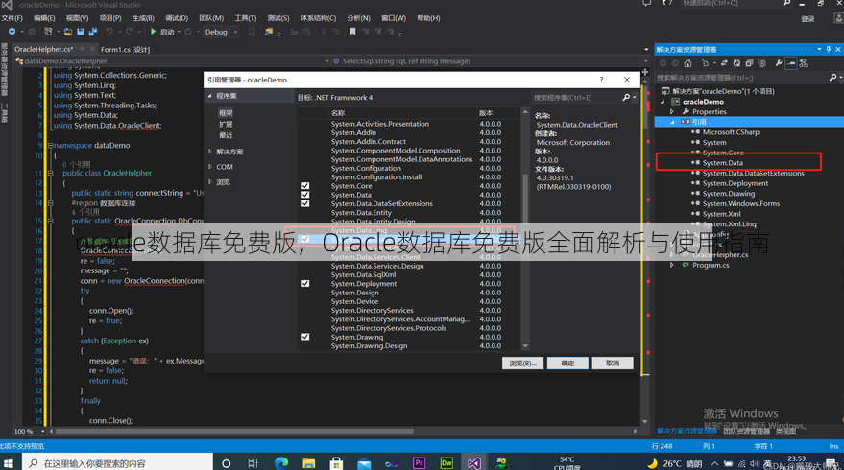Expand the 解决方案 category in Reference Manager

(210, 152)
